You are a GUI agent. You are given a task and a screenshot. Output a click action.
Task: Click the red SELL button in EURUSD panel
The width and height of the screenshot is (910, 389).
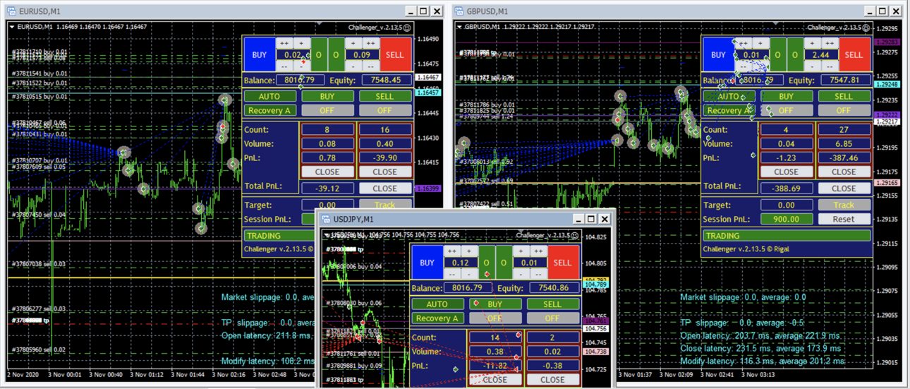pyautogui.click(x=395, y=54)
